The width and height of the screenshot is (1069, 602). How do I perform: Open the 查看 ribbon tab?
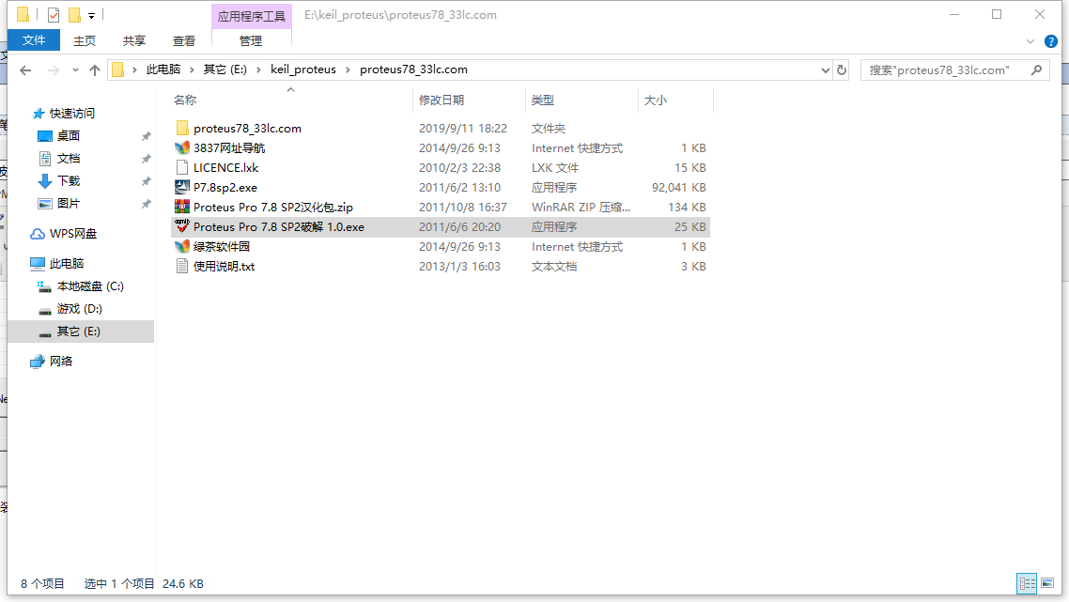tap(183, 41)
